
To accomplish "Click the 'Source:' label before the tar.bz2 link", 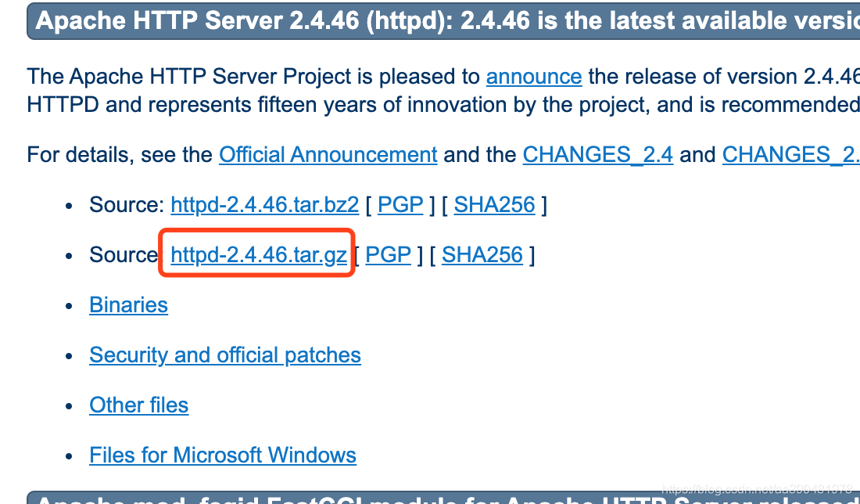I will click(127, 205).
